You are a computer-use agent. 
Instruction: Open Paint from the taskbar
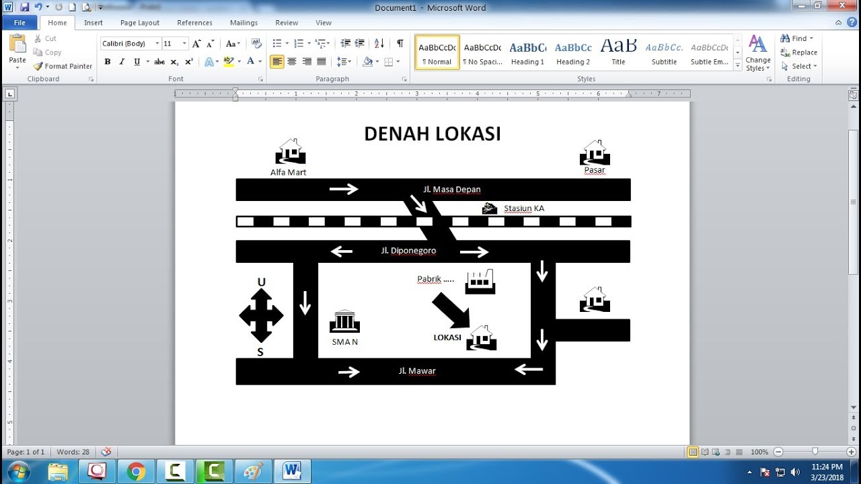[x=253, y=471]
